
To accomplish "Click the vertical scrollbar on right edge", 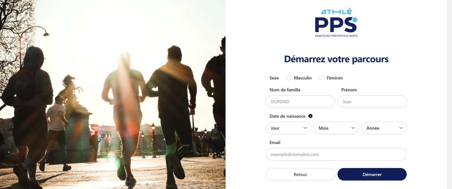I will click(x=449, y=94).
